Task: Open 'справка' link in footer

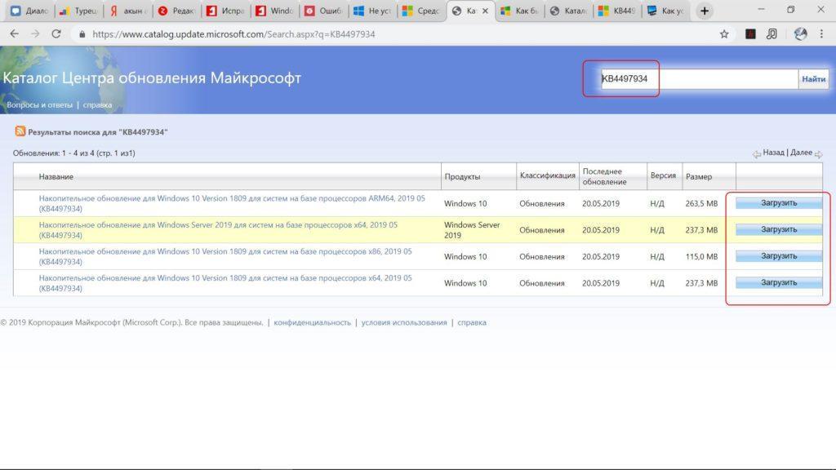Action: coord(472,322)
